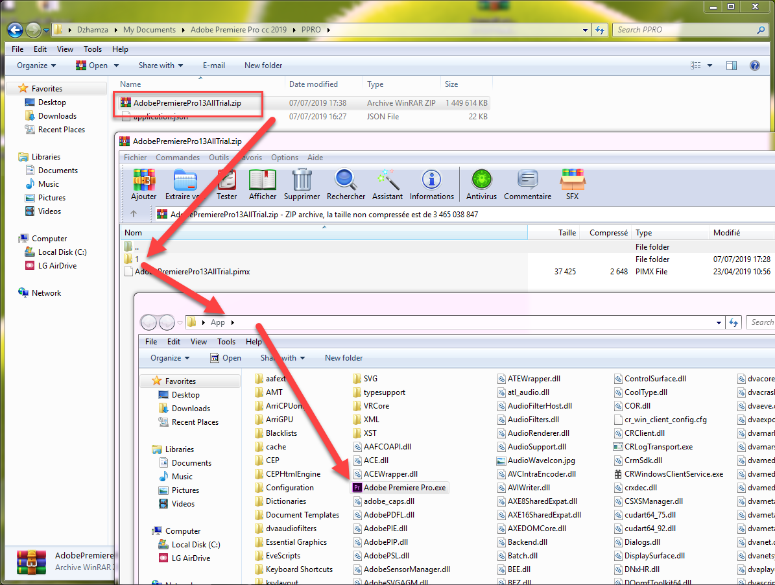Click the refresh icon in App window

[x=734, y=322]
